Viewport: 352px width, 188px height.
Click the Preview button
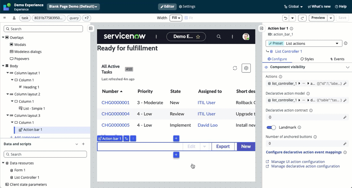click(x=318, y=18)
